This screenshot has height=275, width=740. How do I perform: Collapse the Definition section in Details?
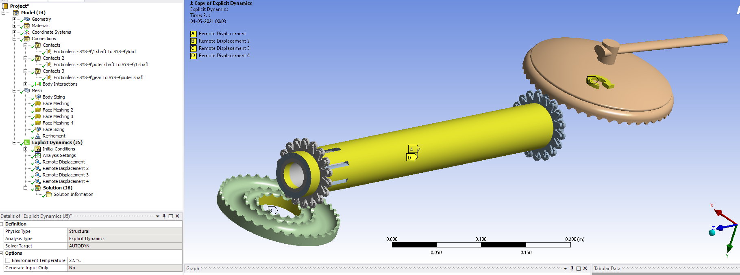tap(2, 224)
